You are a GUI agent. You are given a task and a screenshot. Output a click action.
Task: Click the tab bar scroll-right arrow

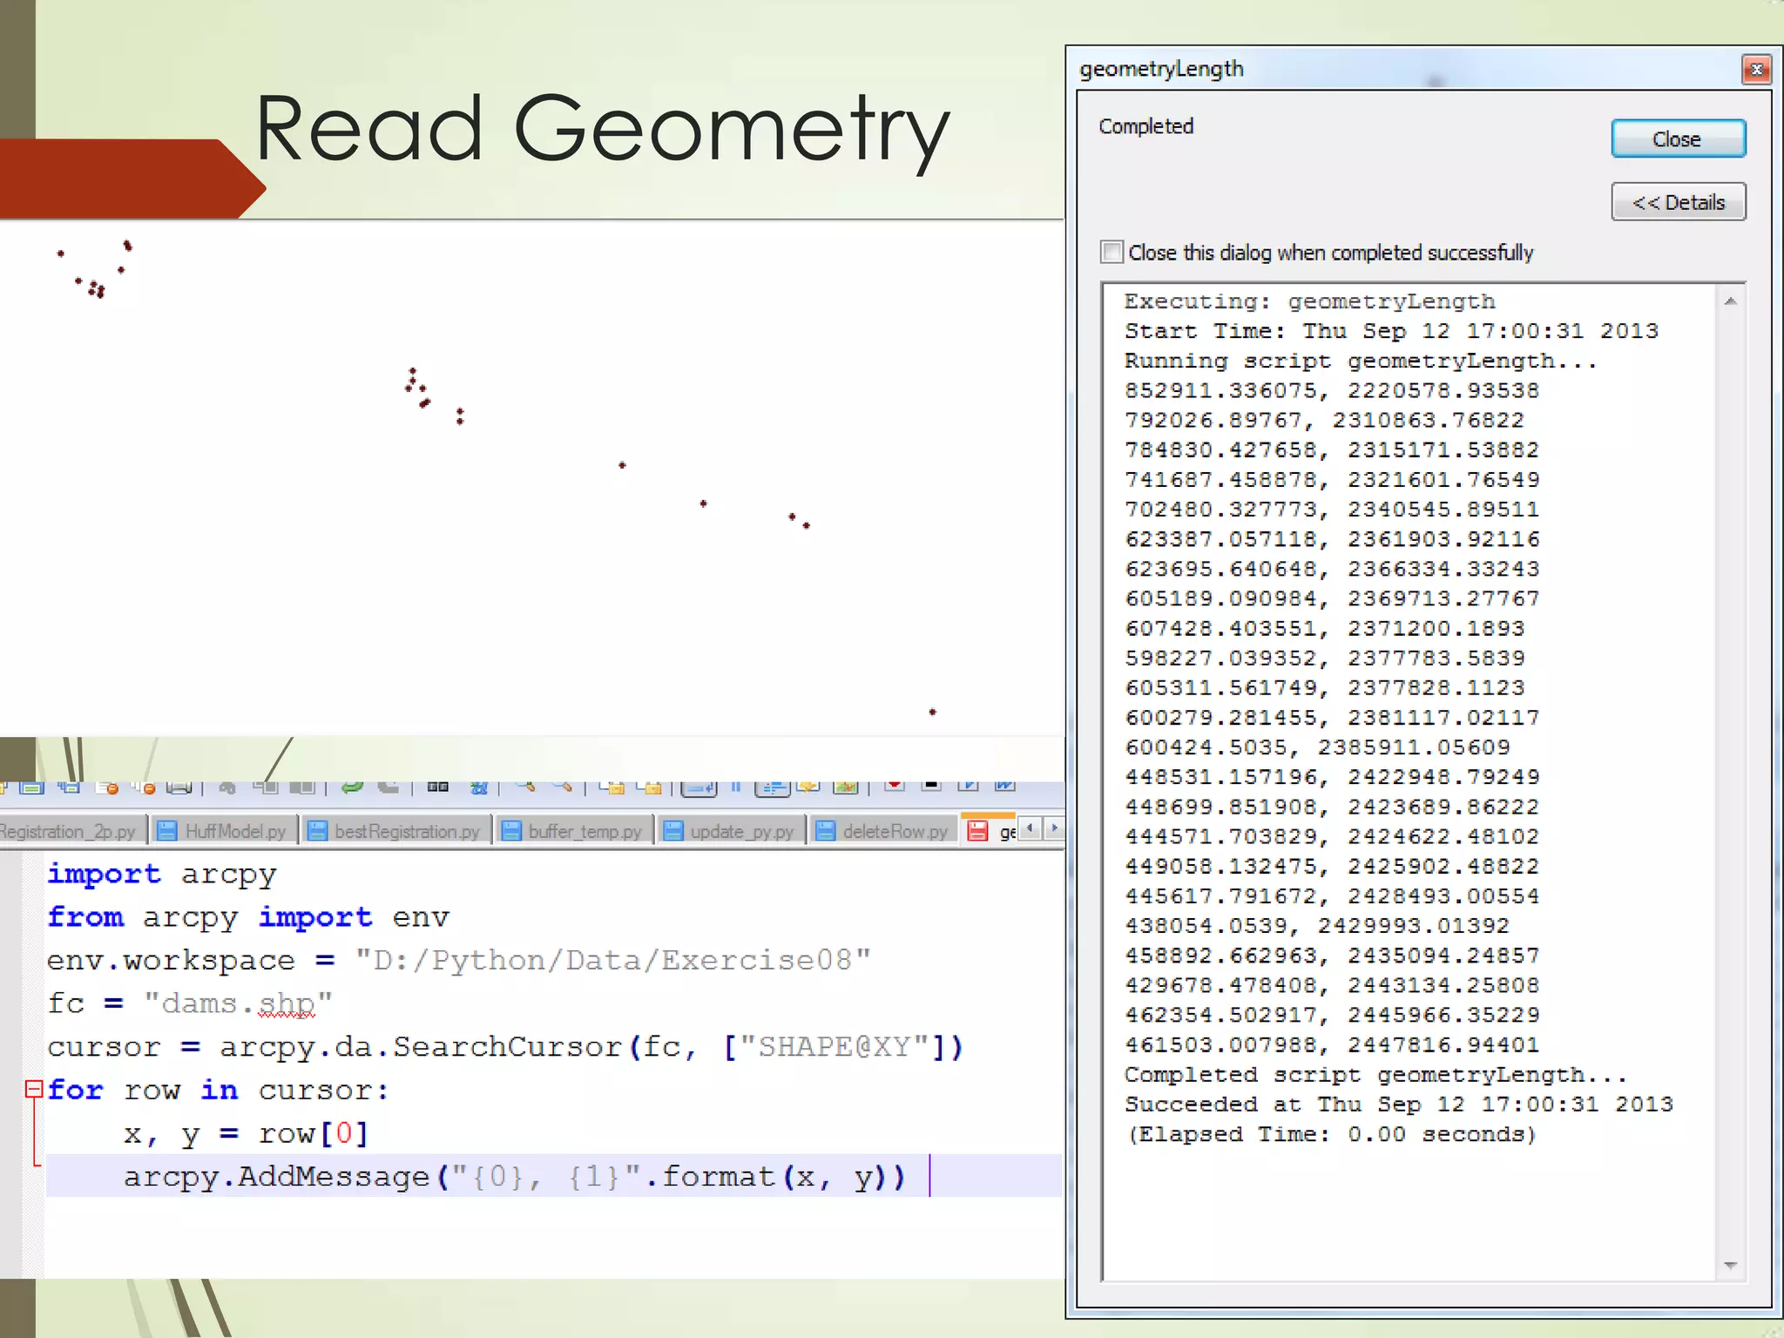tap(1054, 828)
